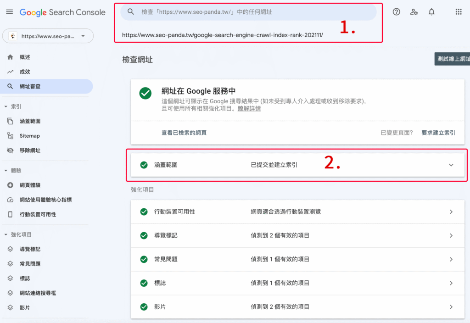Click the pages icon beside 涵蓋範圍 in sidebar

pos(10,121)
